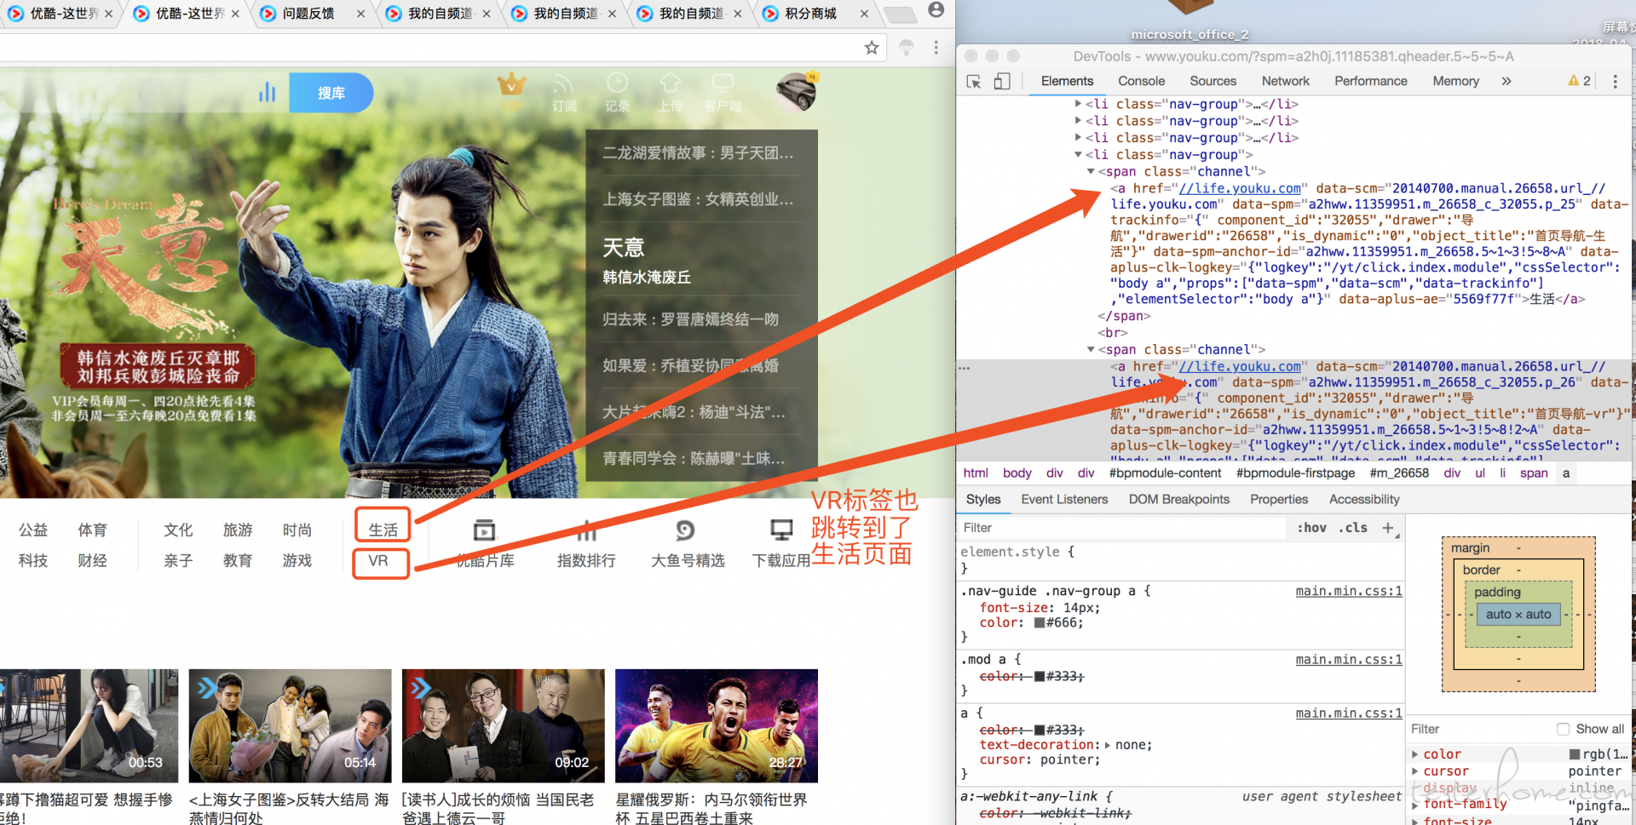Viewport: 1636px width, 825px height.
Task: Click the first //life.youku.com href link
Action: point(1240,188)
